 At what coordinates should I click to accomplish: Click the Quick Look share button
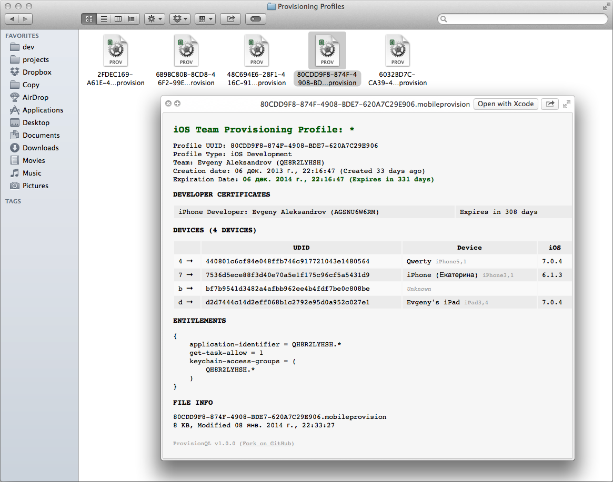(x=550, y=104)
